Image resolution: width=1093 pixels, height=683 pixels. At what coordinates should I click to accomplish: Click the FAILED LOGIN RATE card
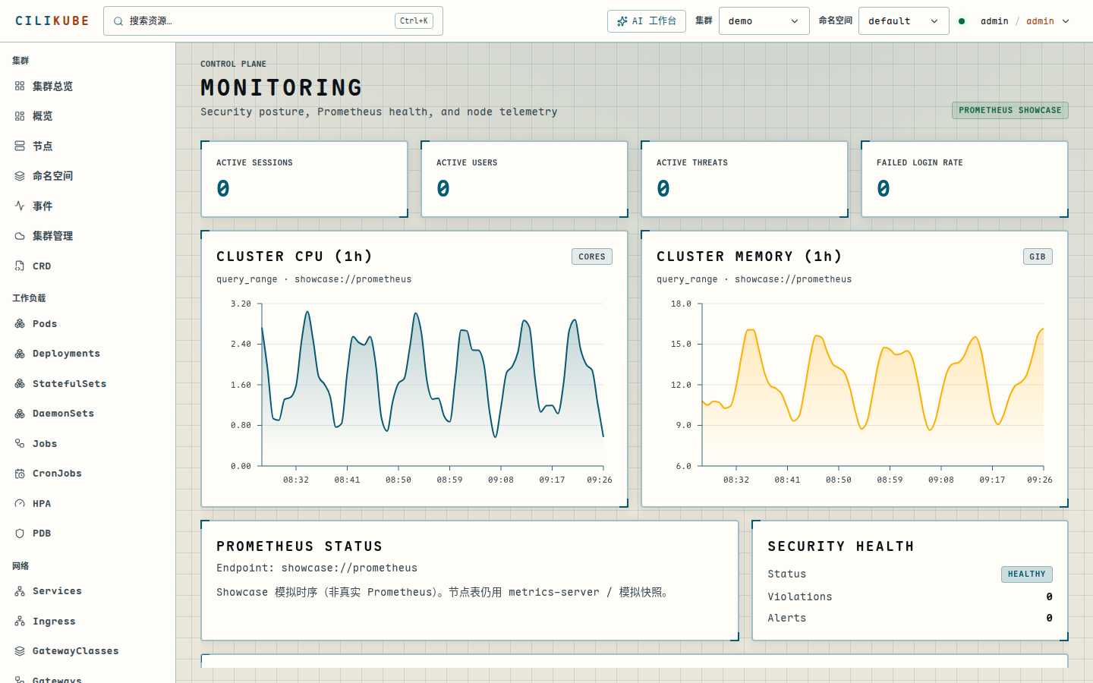965,179
